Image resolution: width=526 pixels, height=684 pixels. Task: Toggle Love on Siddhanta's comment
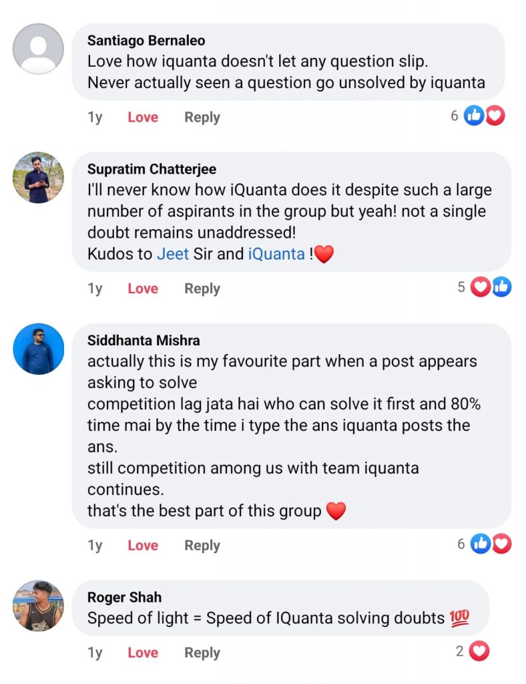(x=142, y=545)
